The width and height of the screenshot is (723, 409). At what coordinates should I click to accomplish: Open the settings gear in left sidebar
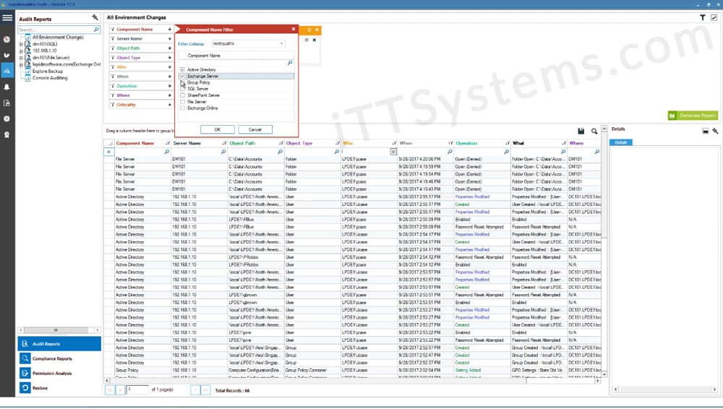7,119
